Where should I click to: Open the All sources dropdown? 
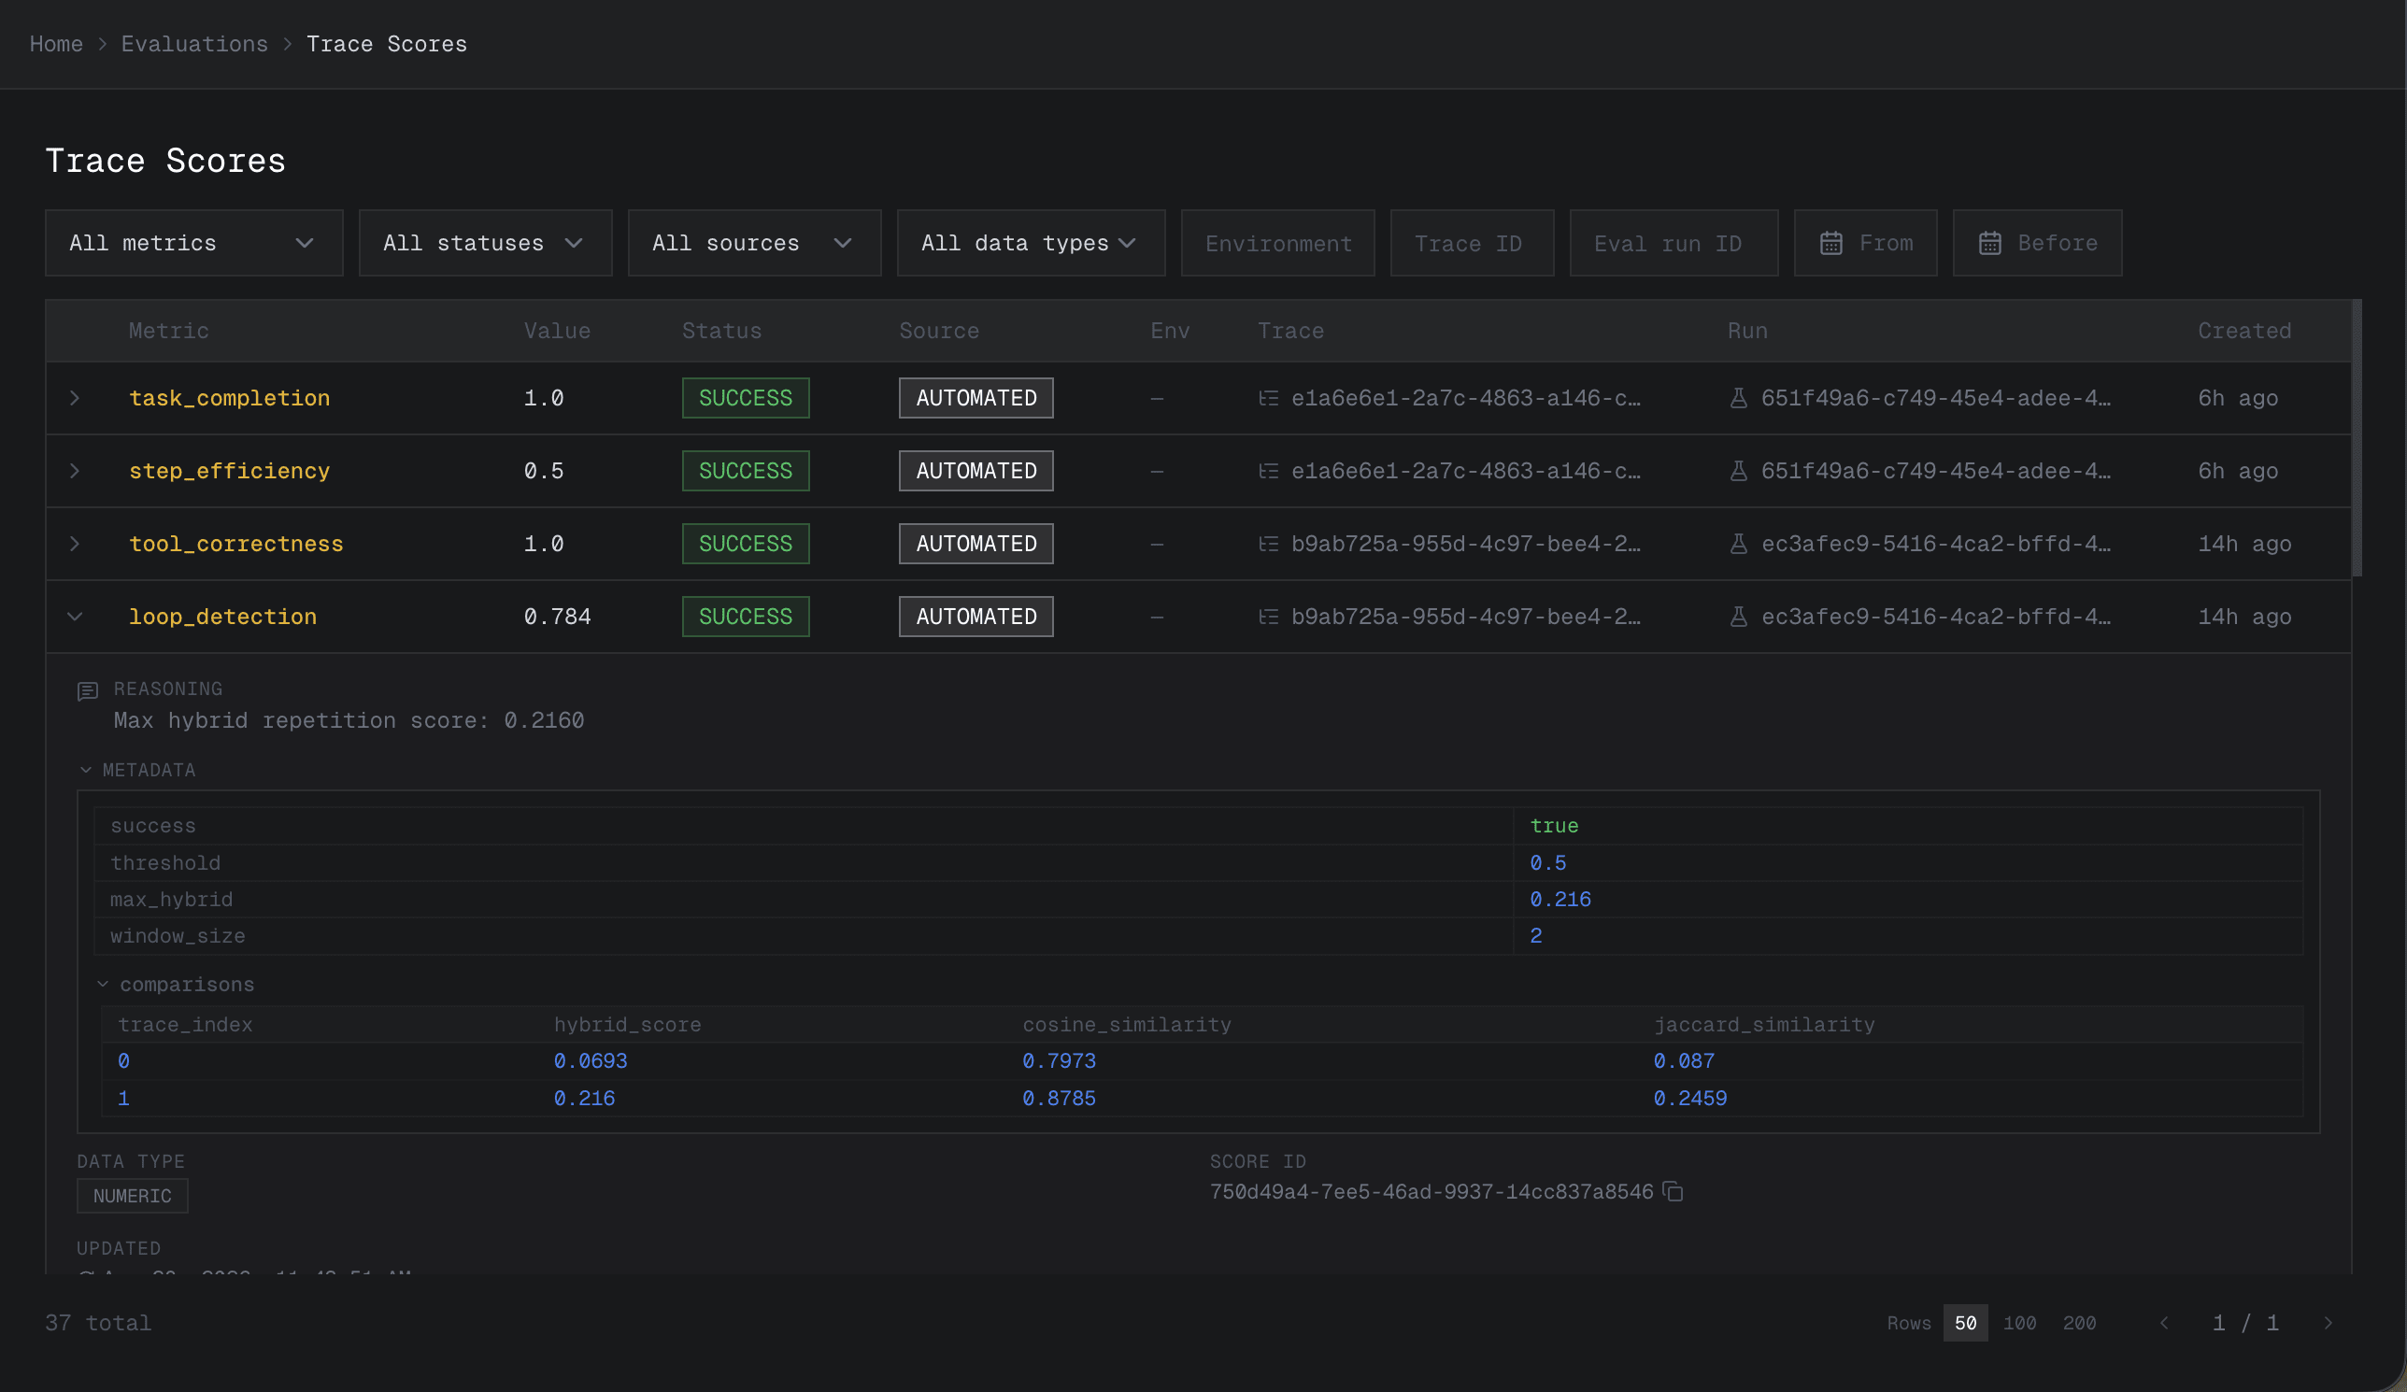point(755,244)
